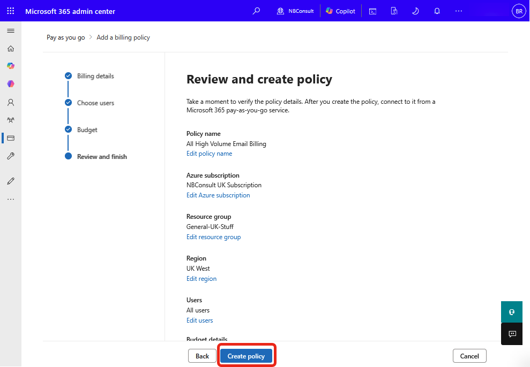Toggle dark mode moon icon

(x=415, y=11)
